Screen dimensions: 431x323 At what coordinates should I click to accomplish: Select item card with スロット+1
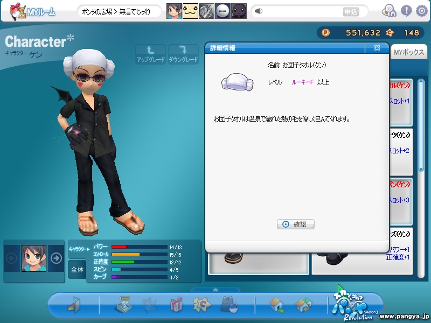coord(401,102)
